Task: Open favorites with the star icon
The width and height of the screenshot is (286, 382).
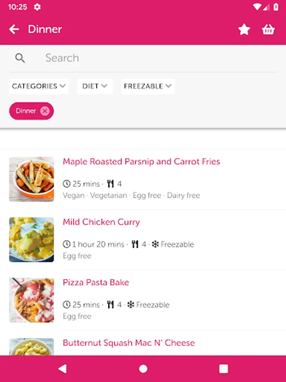Action: point(244,29)
